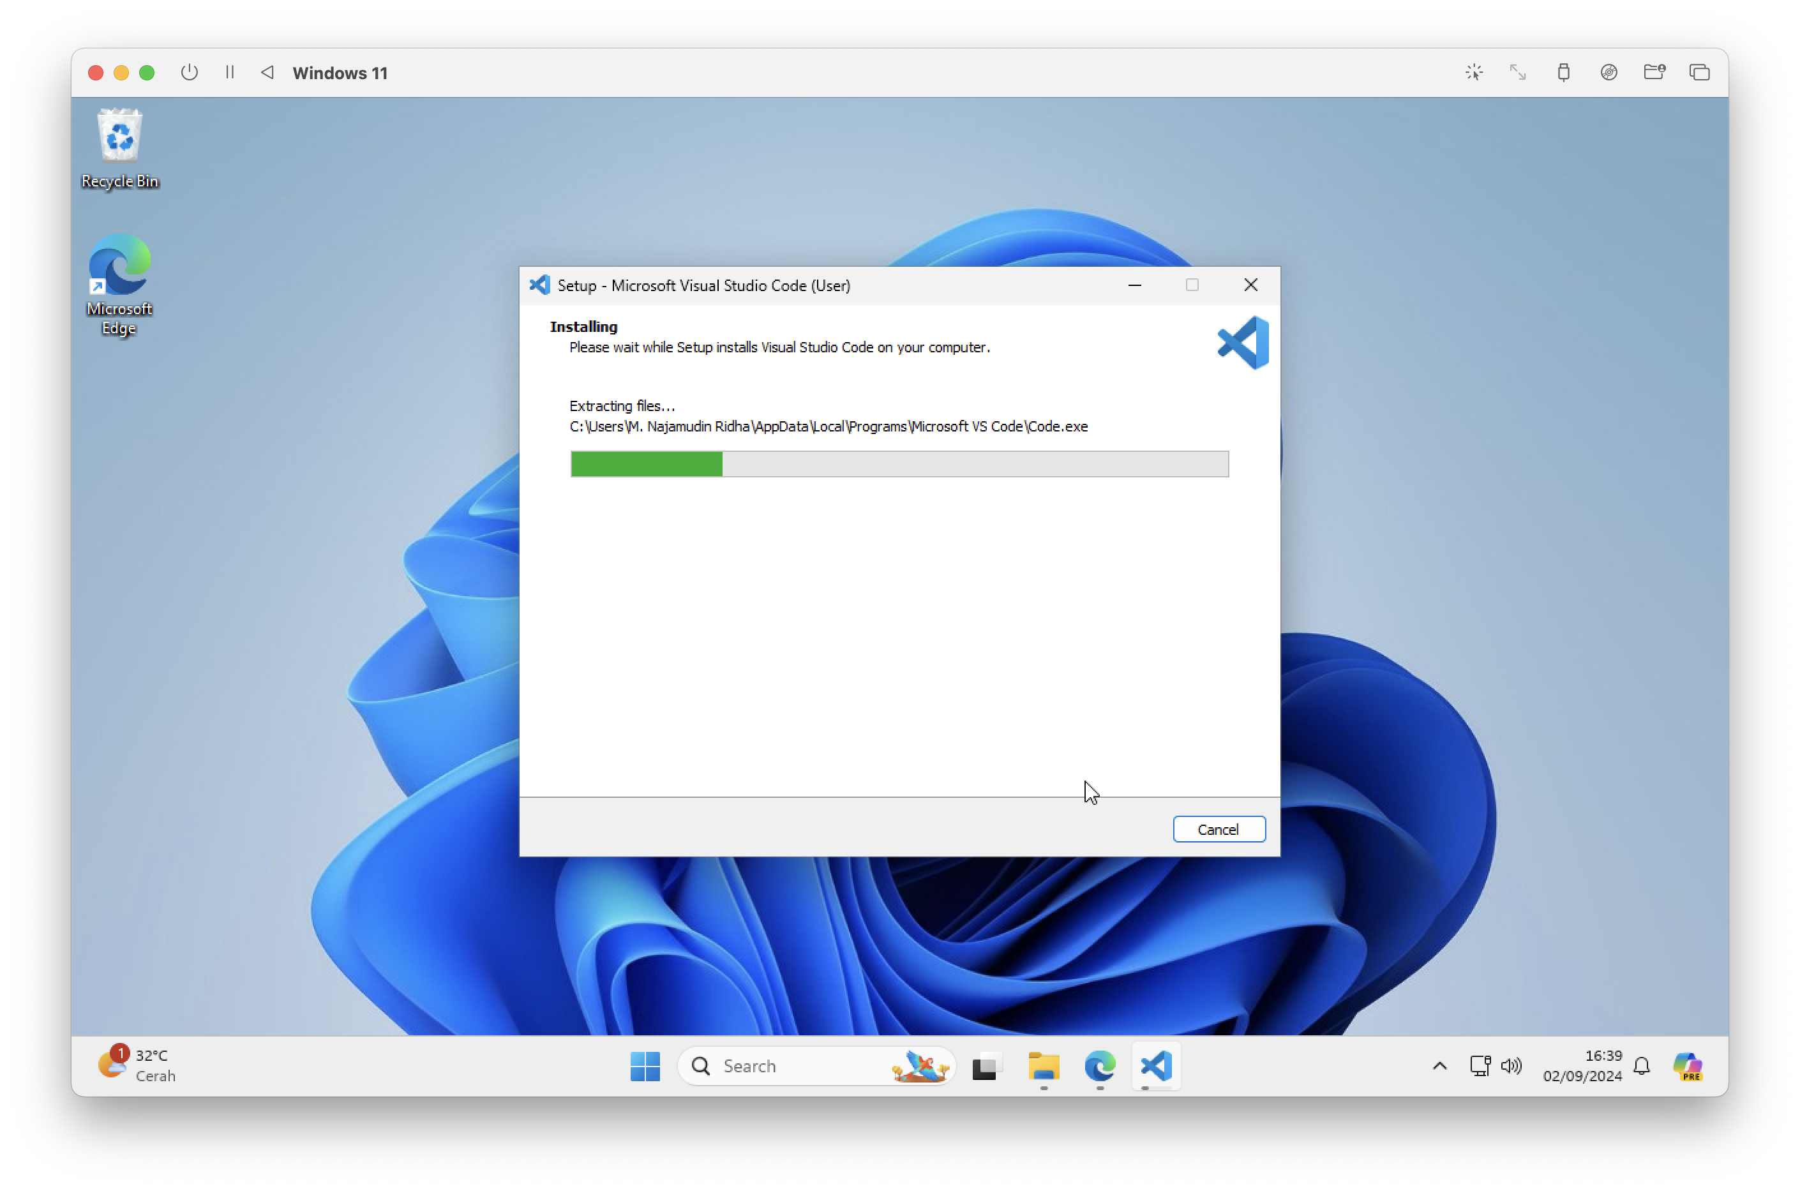Open the disc icon in VM toolbar

point(1609,72)
